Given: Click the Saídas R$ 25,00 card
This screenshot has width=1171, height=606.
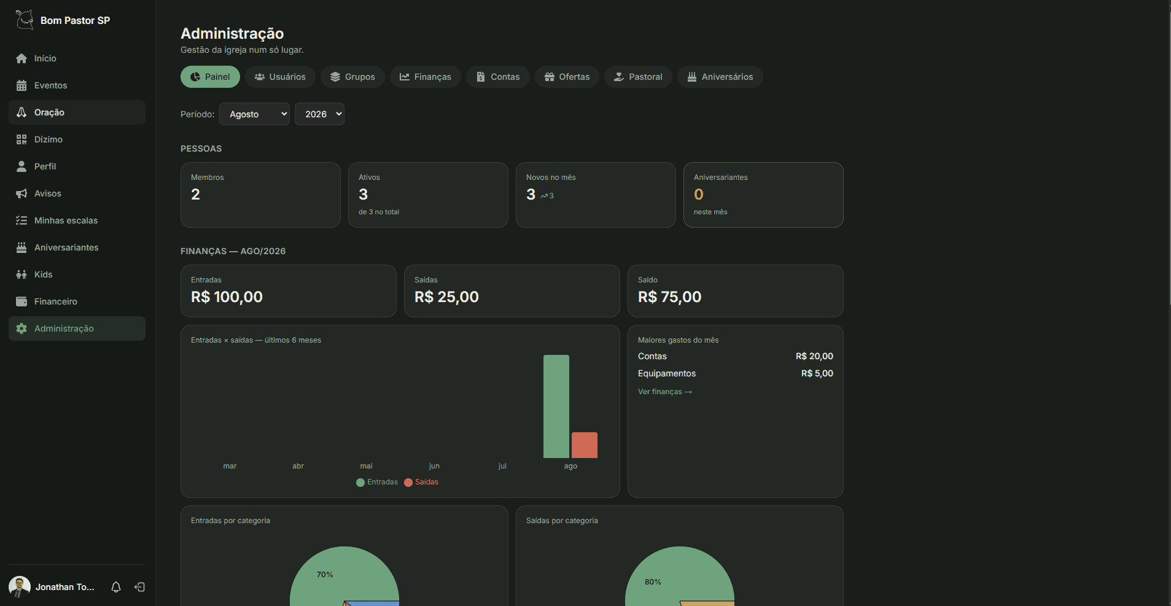Looking at the screenshot, I should [512, 291].
